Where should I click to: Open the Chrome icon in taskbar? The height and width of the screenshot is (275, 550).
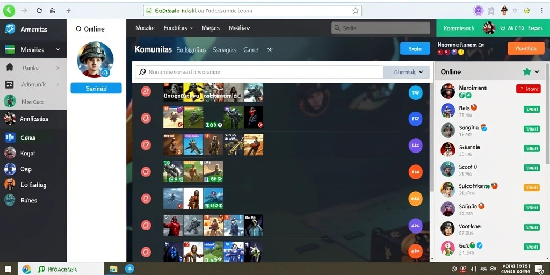(26, 270)
